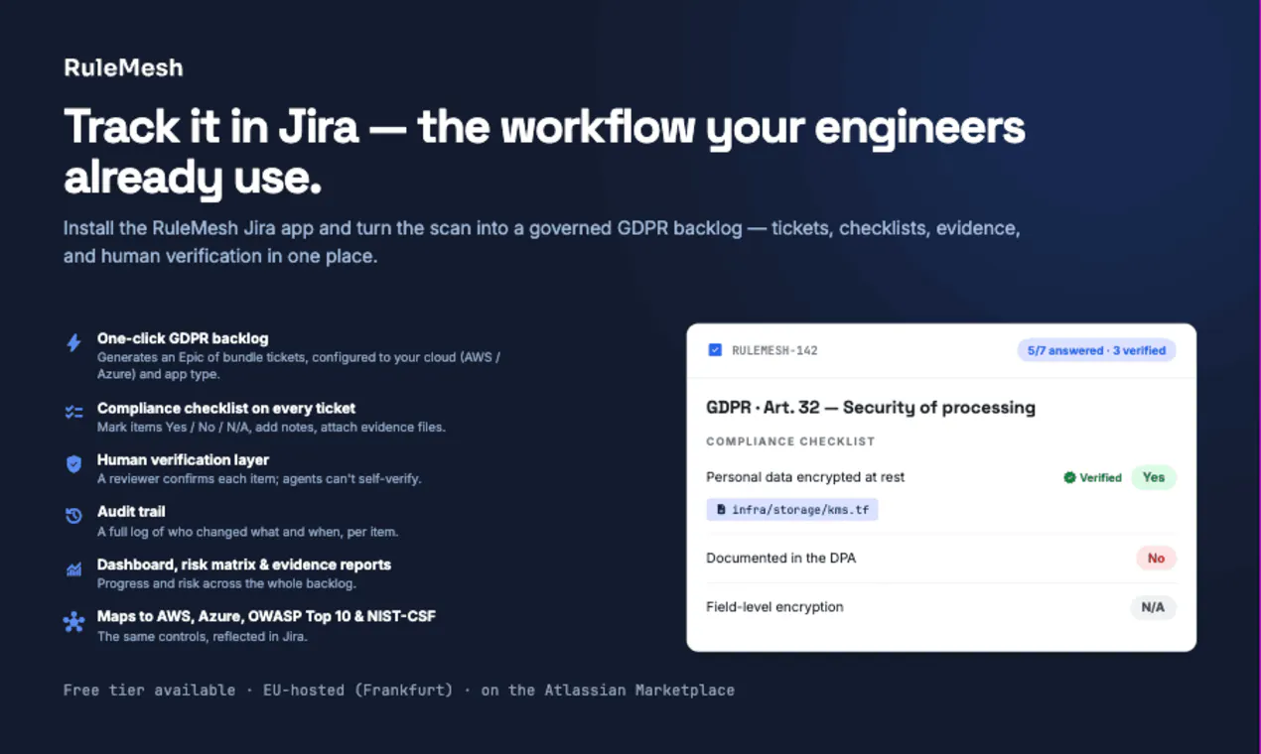
Task: Click 'A reviewer confirms each item' description
Action: 259,479
